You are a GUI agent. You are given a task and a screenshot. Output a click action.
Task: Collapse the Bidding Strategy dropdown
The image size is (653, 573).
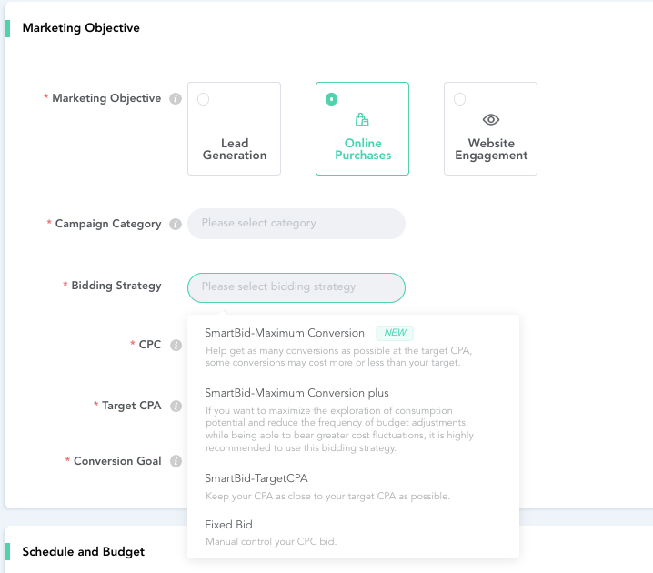click(296, 287)
